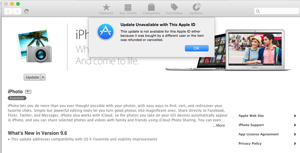
Task: Click the arrow next to iPhoto Support
Action: pos(295,125)
